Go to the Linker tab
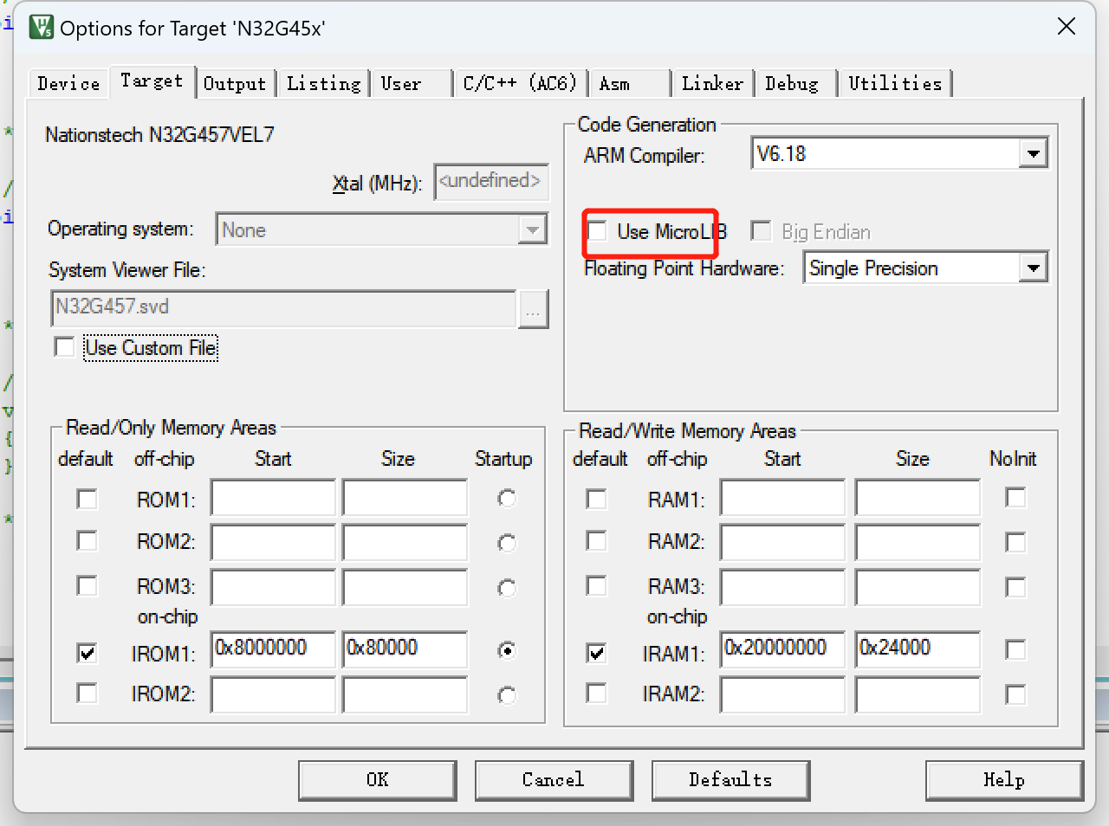Screen dimensions: 1109x826 coord(712,84)
